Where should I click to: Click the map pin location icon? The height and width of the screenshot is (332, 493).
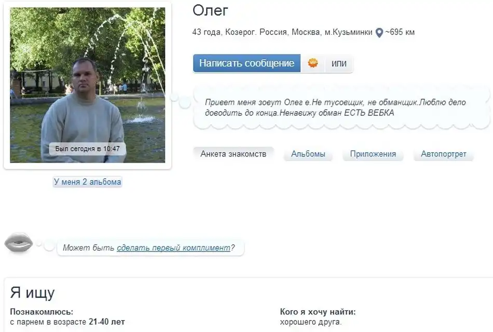pyautogui.click(x=379, y=33)
